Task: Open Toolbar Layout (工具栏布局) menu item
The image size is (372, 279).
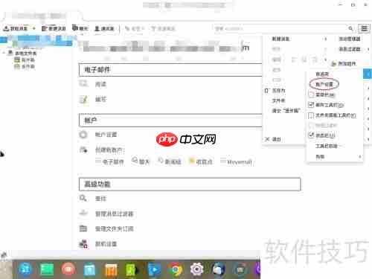Action: click(327, 146)
